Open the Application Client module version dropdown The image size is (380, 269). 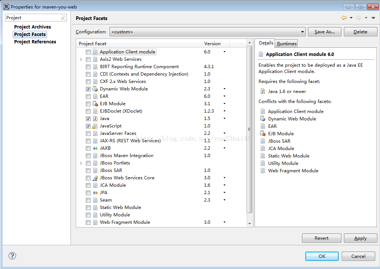[x=224, y=52]
